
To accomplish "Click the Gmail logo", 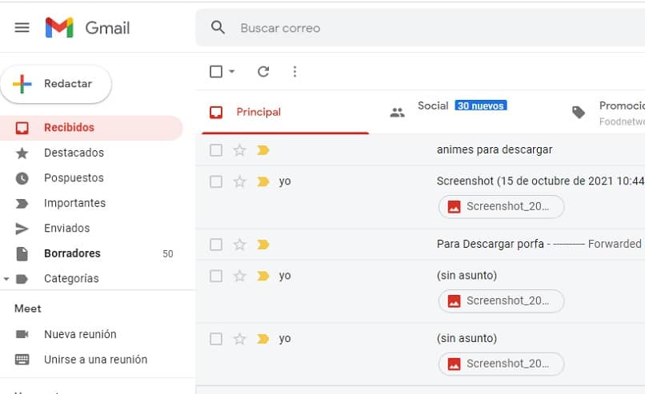I will (x=87, y=27).
